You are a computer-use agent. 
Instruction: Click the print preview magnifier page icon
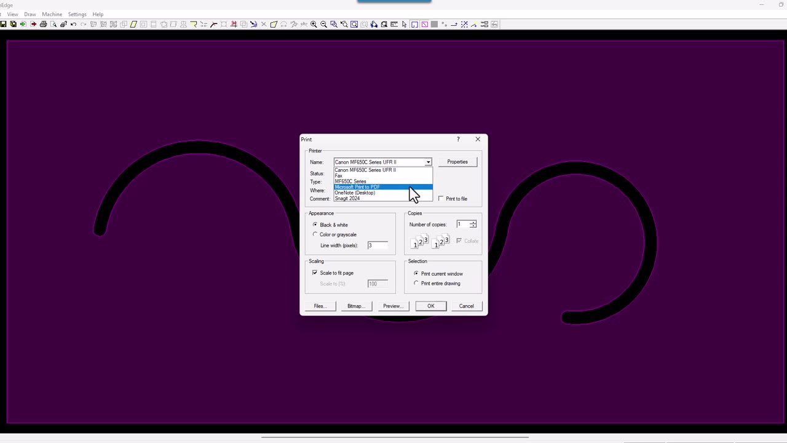click(53, 24)
